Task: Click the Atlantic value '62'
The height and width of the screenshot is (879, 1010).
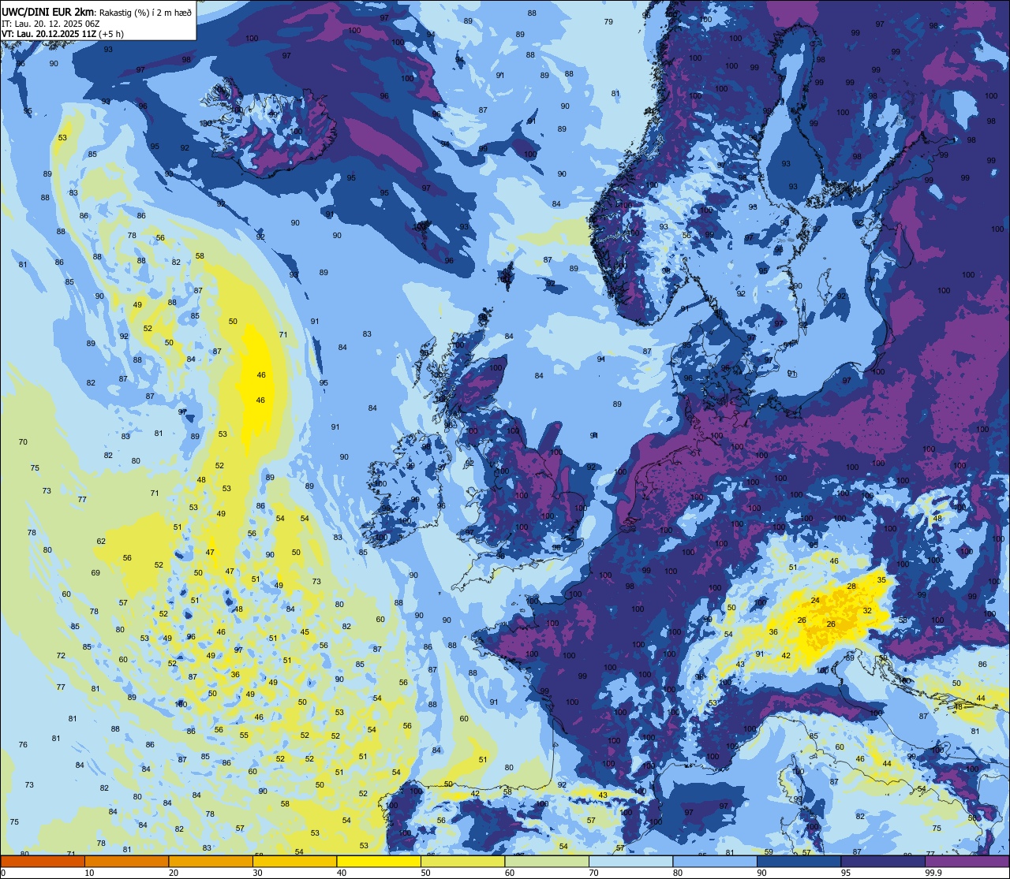Action: pyautogui.click(x=101, y=542)
